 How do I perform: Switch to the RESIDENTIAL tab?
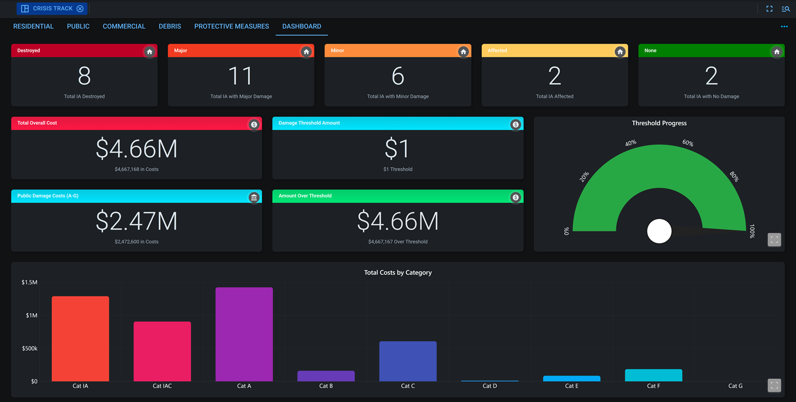tap(33, 26)
